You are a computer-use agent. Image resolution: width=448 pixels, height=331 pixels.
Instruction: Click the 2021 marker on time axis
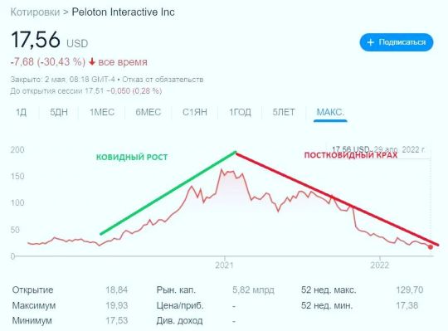click(x=224, y=265)
